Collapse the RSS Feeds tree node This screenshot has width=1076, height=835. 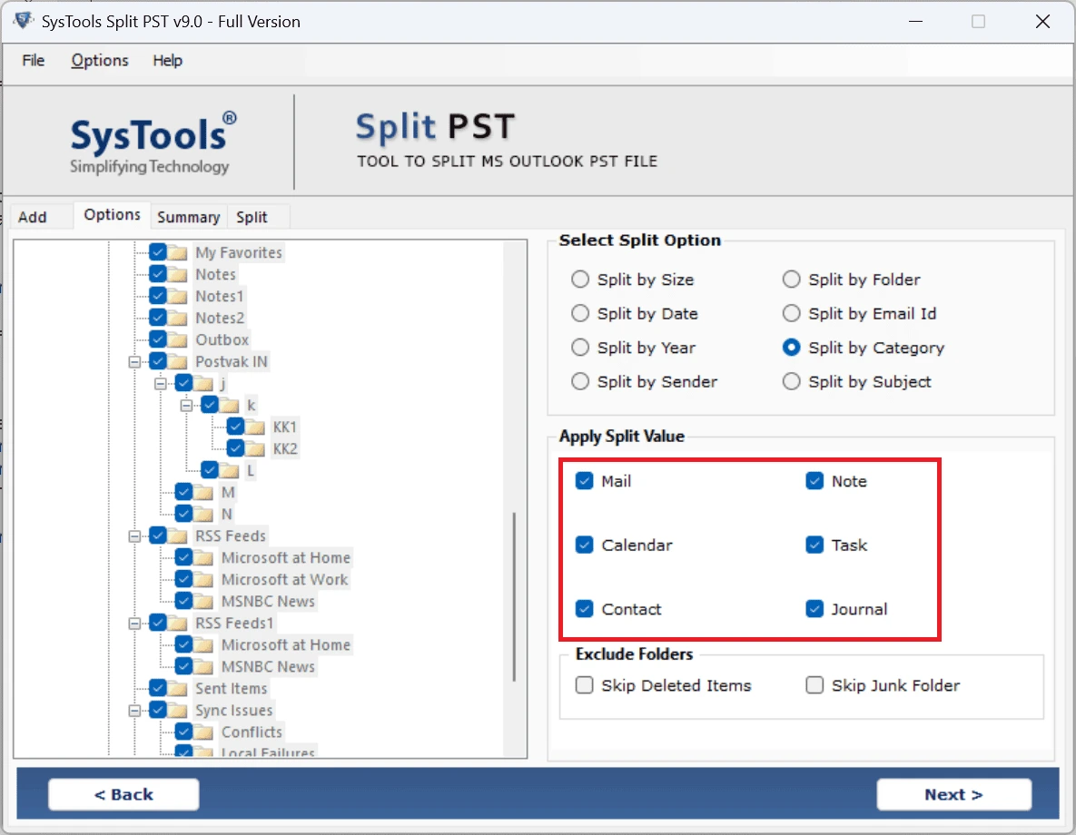pyautogui.click(x=134, y=535)
